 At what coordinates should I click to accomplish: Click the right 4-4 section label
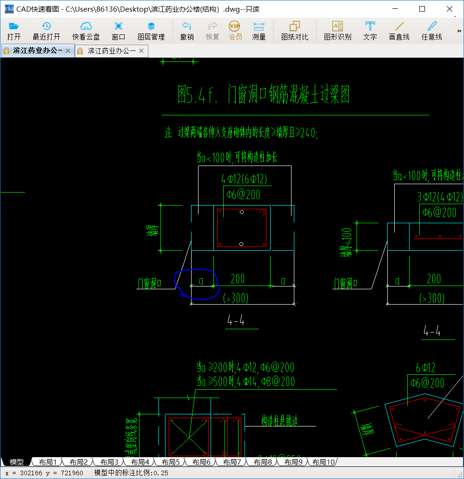coord(432,331)
